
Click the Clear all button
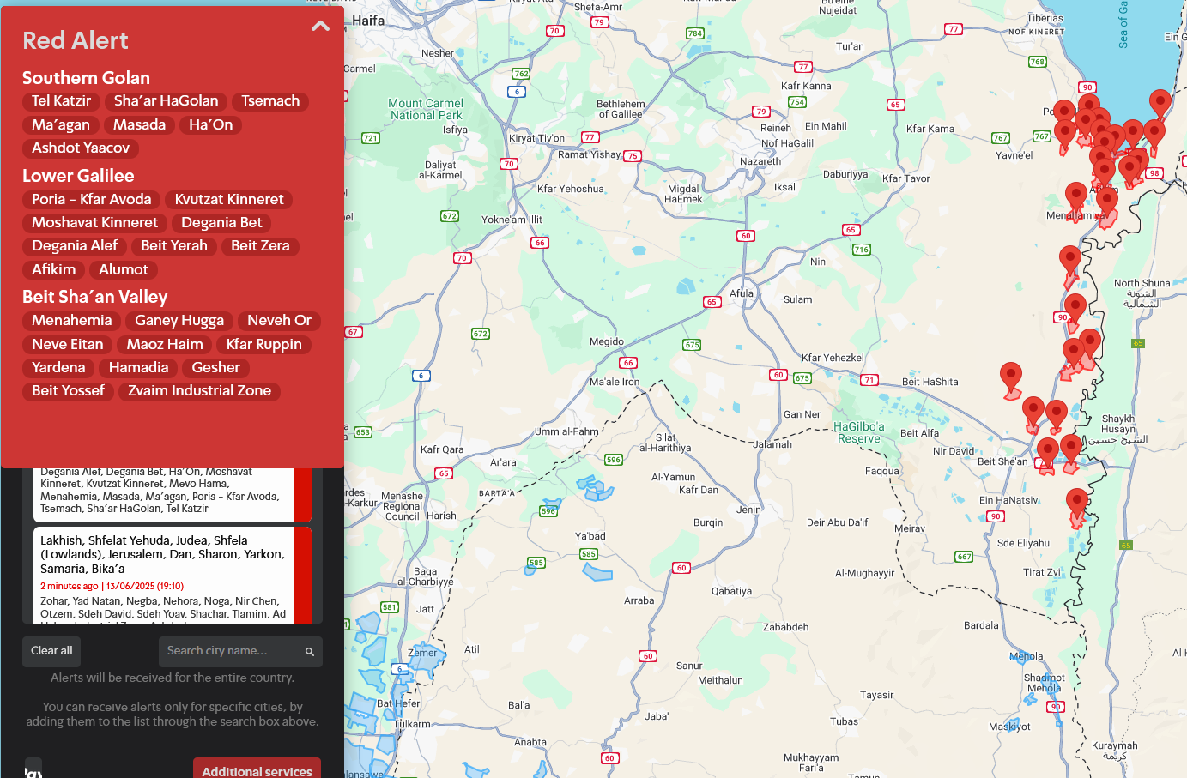point(51,651)
